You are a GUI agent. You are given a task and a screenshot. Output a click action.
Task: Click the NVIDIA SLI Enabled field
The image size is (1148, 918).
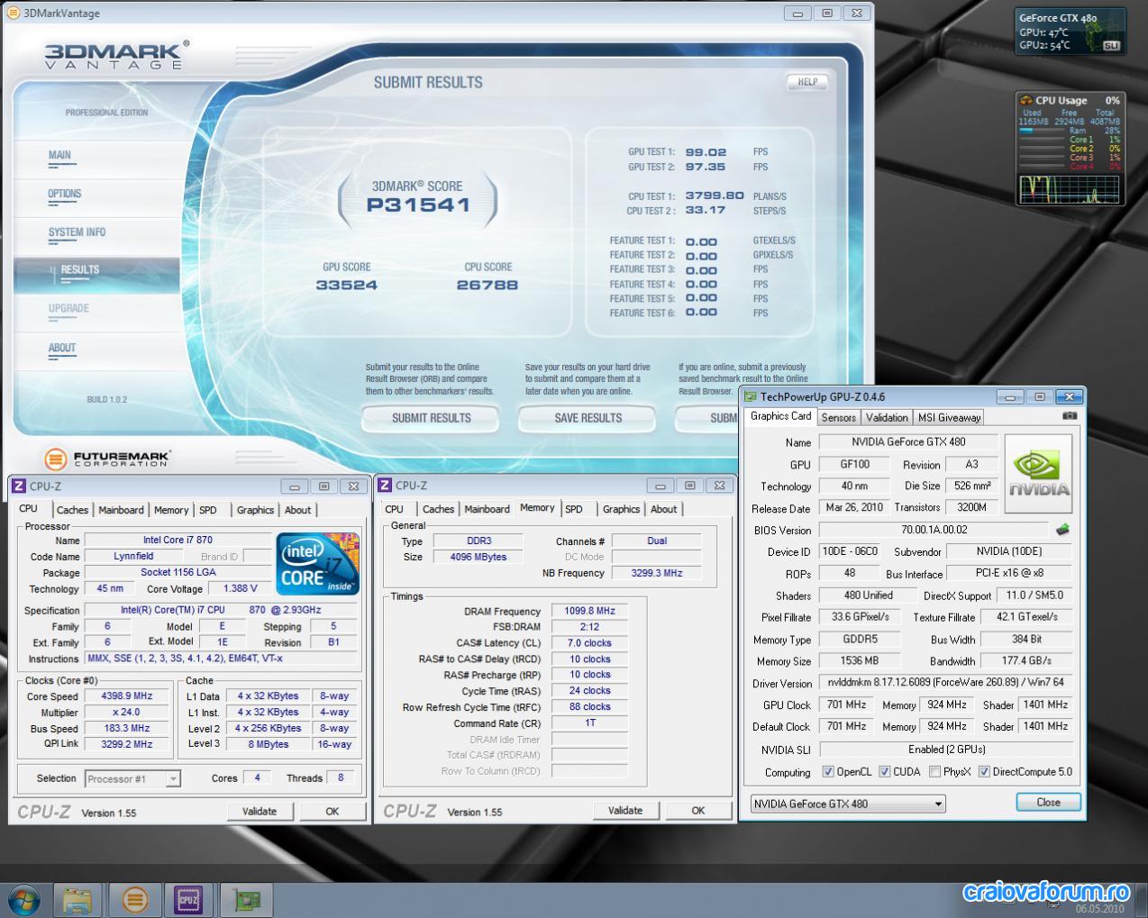945,750
